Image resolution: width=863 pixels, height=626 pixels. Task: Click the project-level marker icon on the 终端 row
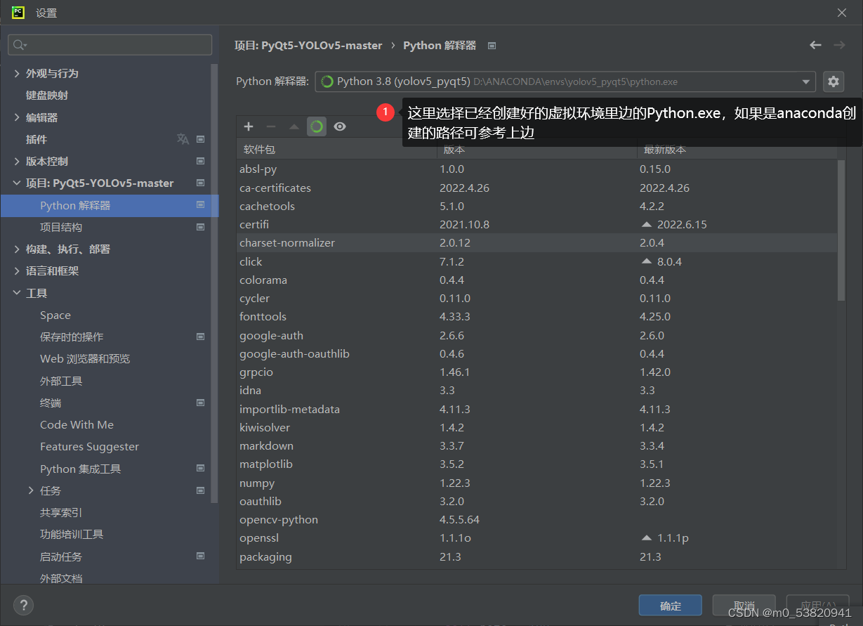click(201, 403)
